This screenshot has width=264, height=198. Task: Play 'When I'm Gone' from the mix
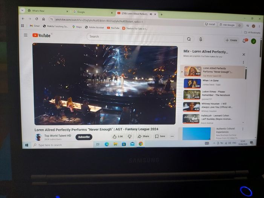[213, 83]
